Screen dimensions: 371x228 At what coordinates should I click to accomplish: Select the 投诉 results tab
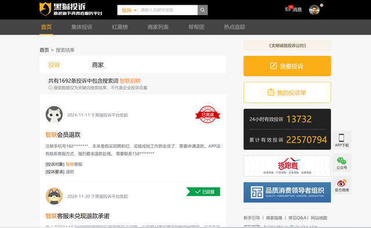[x=54, y=65]
